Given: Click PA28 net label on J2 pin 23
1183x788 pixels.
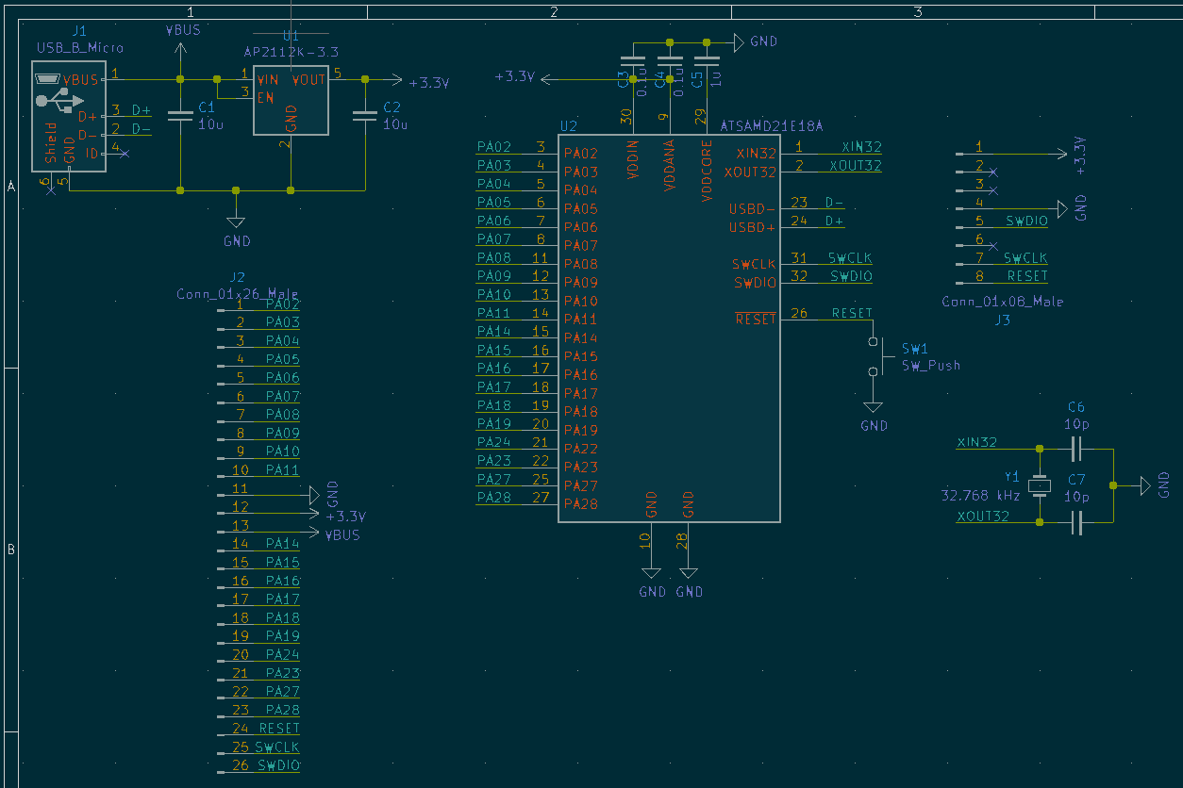Looking at the screenshot, I should click(x=283, y=710).
